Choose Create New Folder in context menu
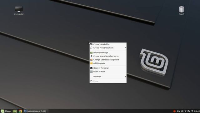 click(x=108, y=44)
